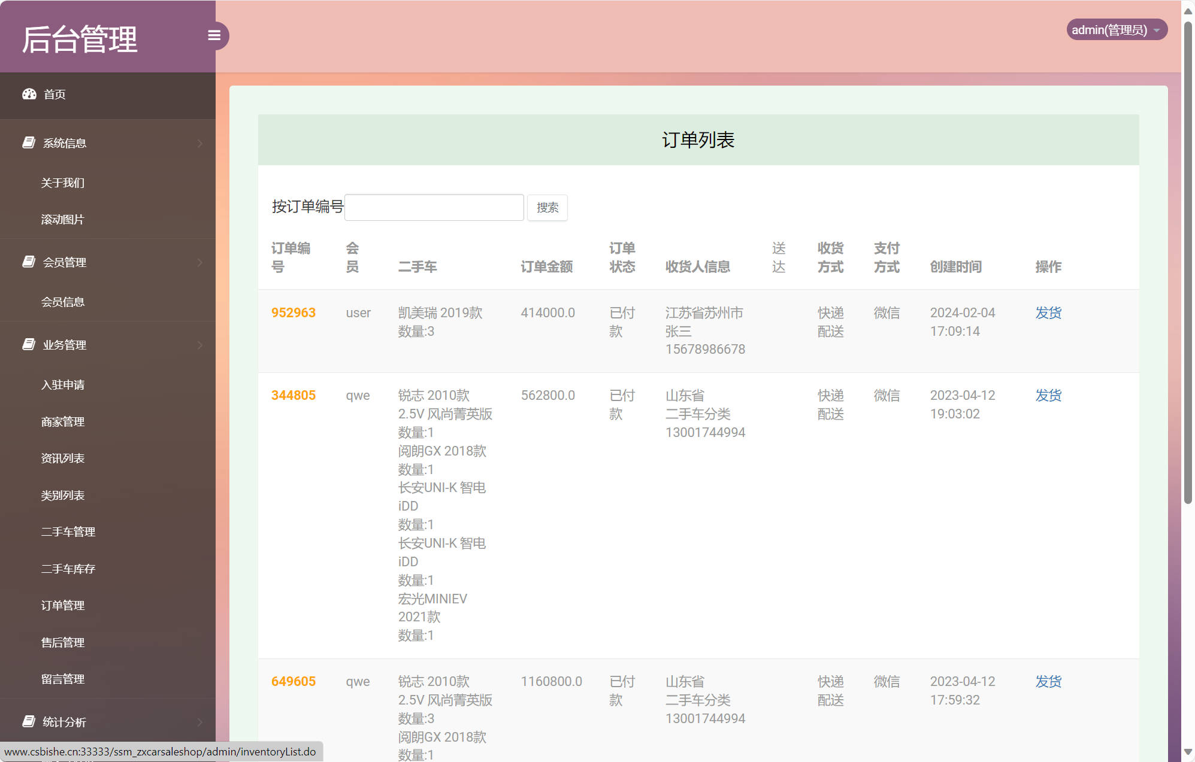Expand the 会员管理 chevron
The image size is (1195, 762).
199,263
